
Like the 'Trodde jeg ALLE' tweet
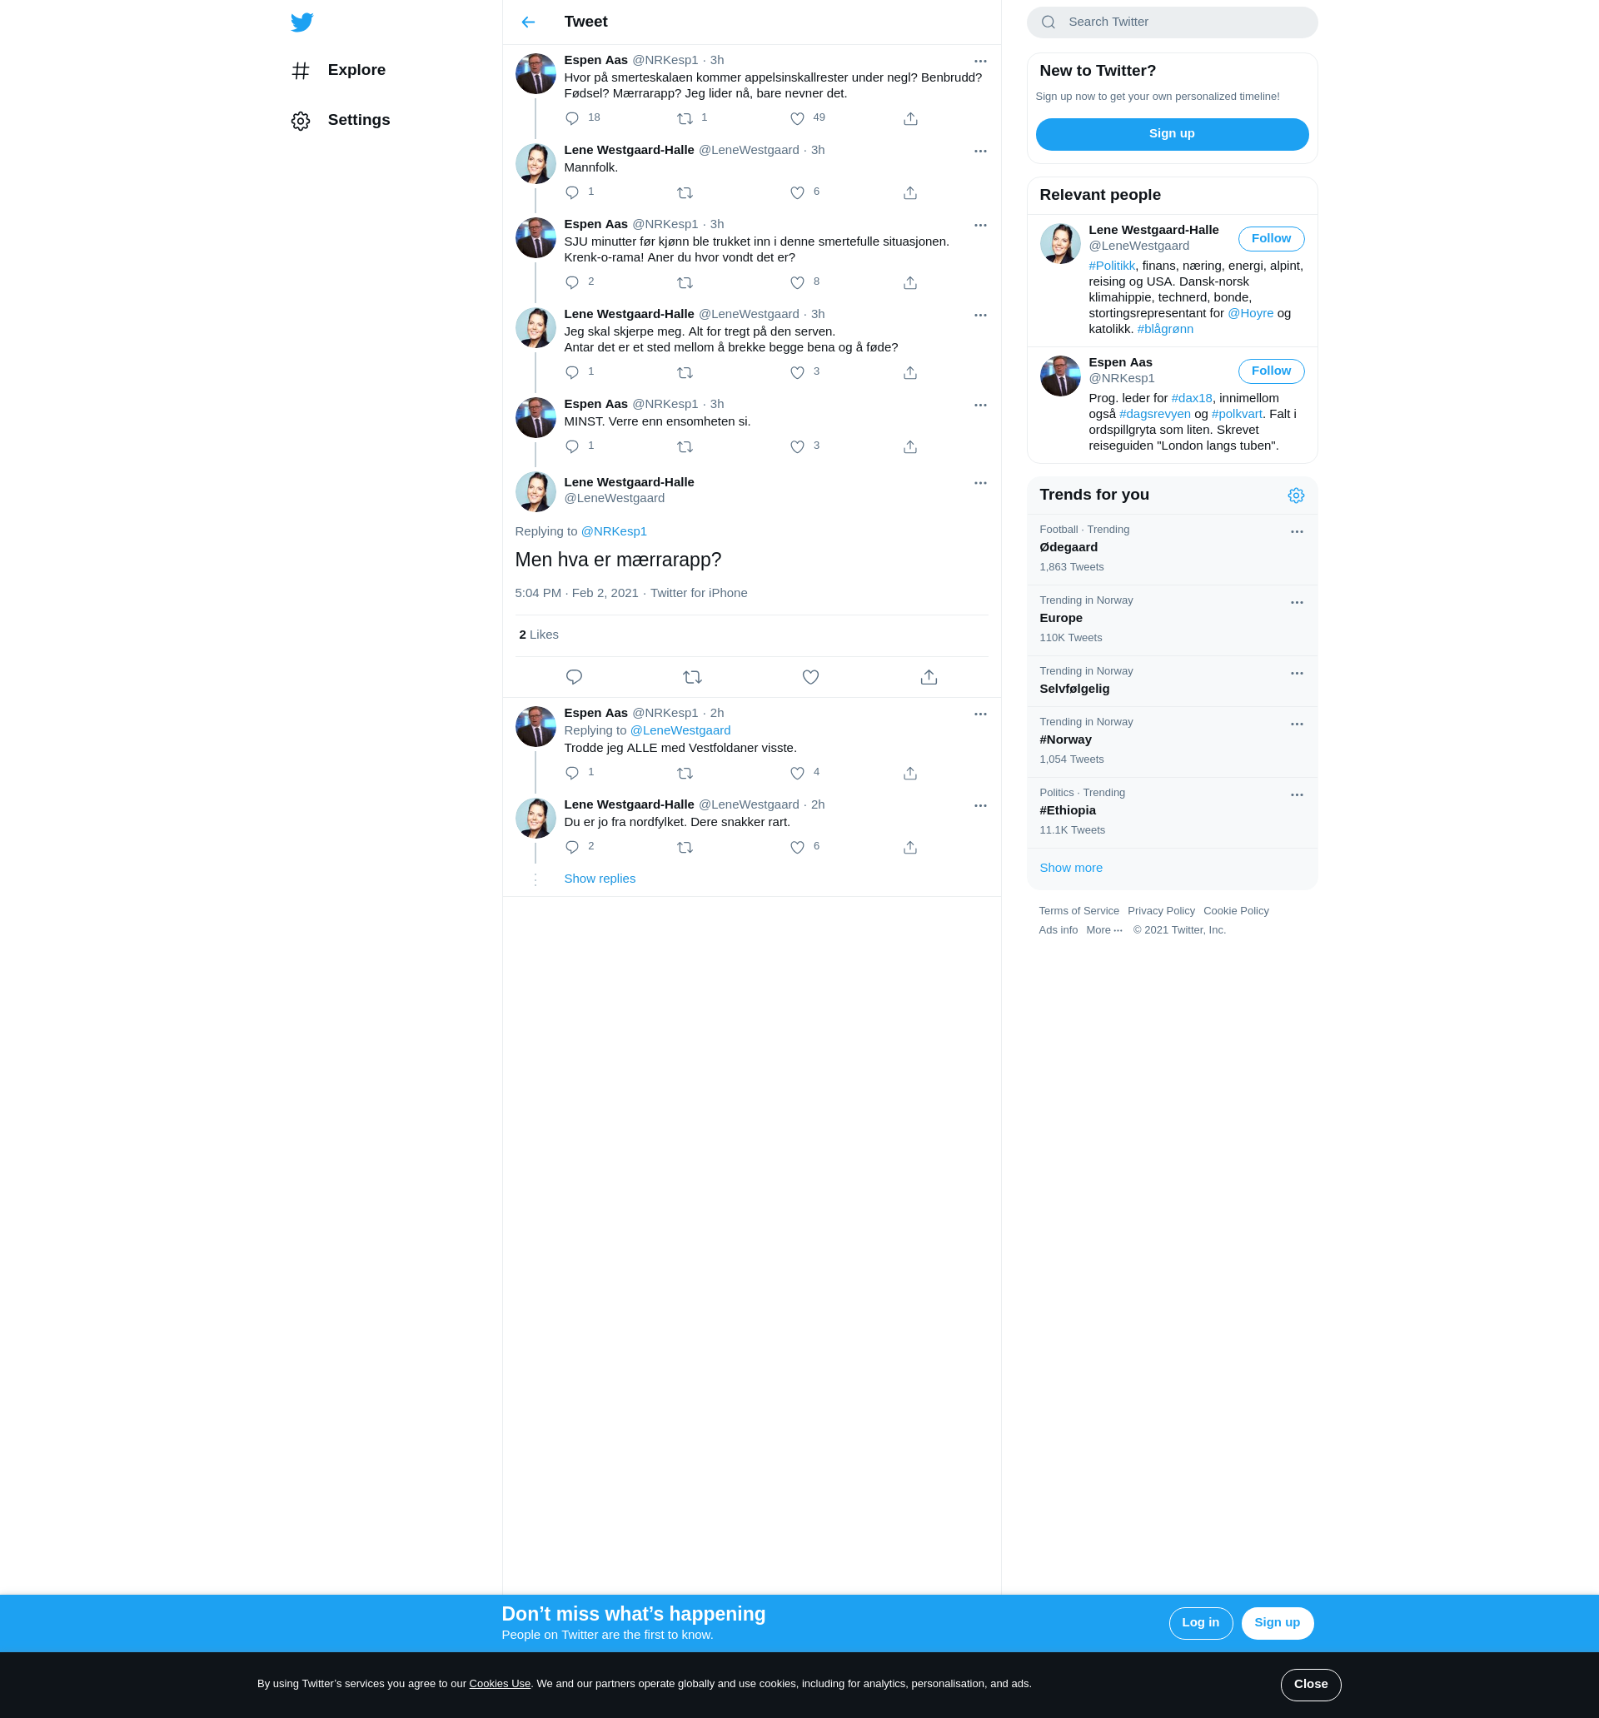click(797, 774)
